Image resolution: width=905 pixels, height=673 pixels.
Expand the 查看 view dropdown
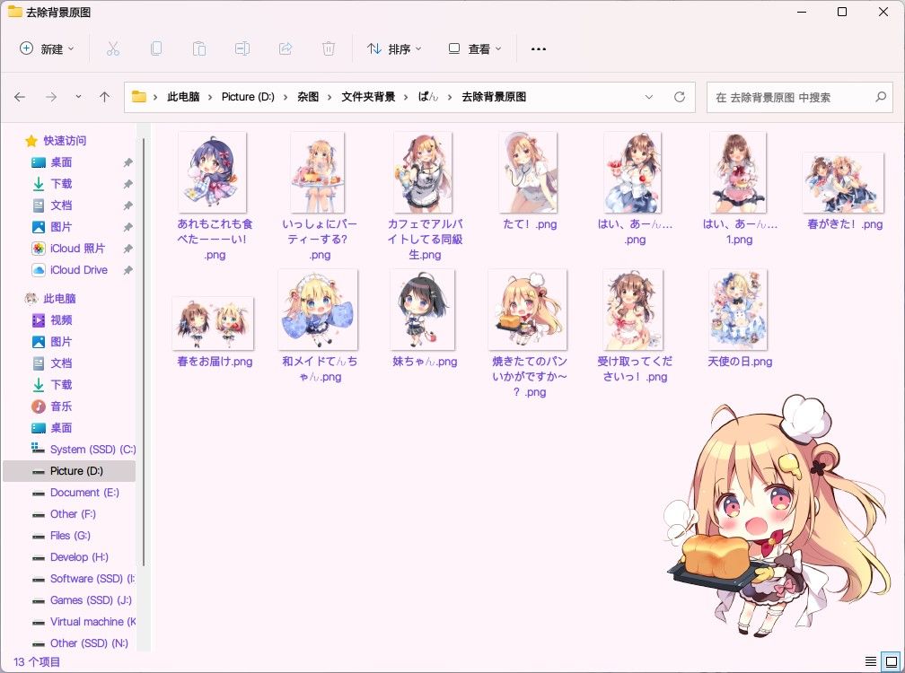(475, 49)
